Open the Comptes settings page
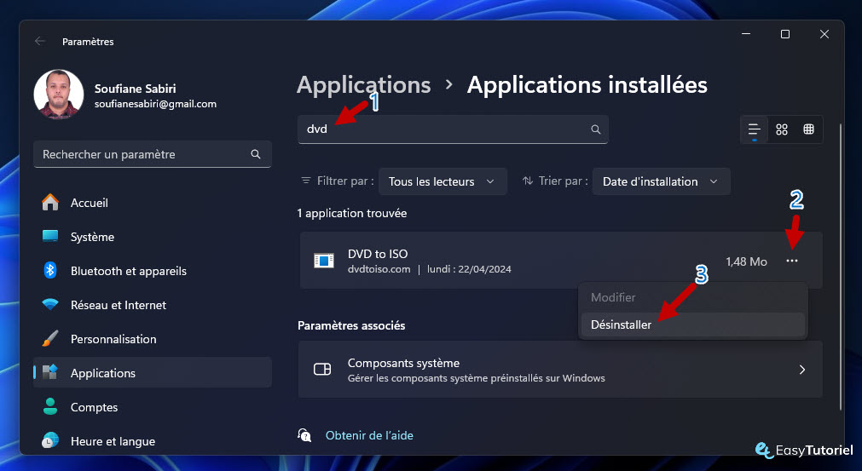Screen dimensions: 862x471 click(x=153, y=407)
